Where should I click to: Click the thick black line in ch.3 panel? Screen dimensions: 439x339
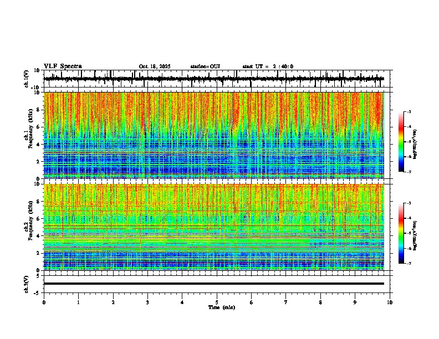pos(214,284)
